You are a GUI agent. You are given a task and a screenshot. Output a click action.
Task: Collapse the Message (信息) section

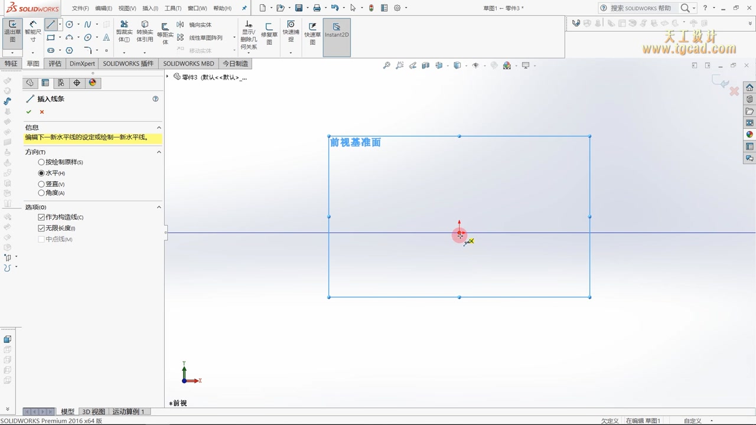159,127
